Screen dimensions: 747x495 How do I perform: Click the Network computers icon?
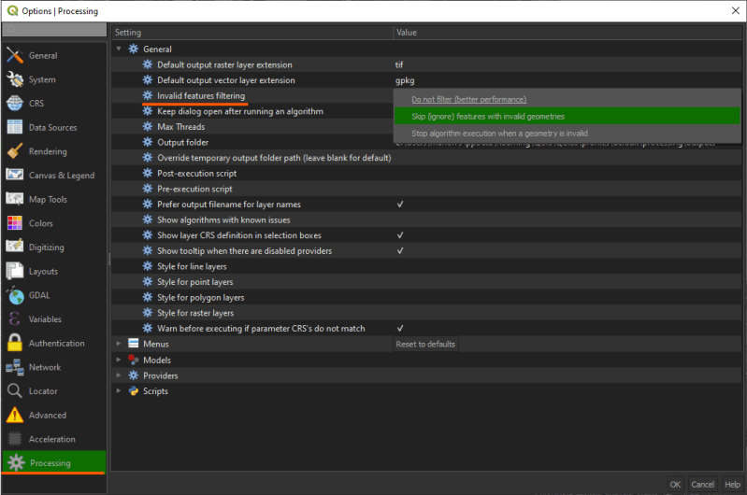click(15, 367)
